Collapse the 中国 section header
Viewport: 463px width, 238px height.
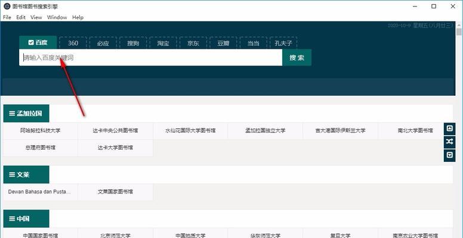(26, 218)
